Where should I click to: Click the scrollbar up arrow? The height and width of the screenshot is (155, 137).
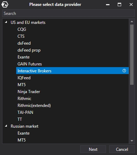pyautogui.click(x=132, y=21)
